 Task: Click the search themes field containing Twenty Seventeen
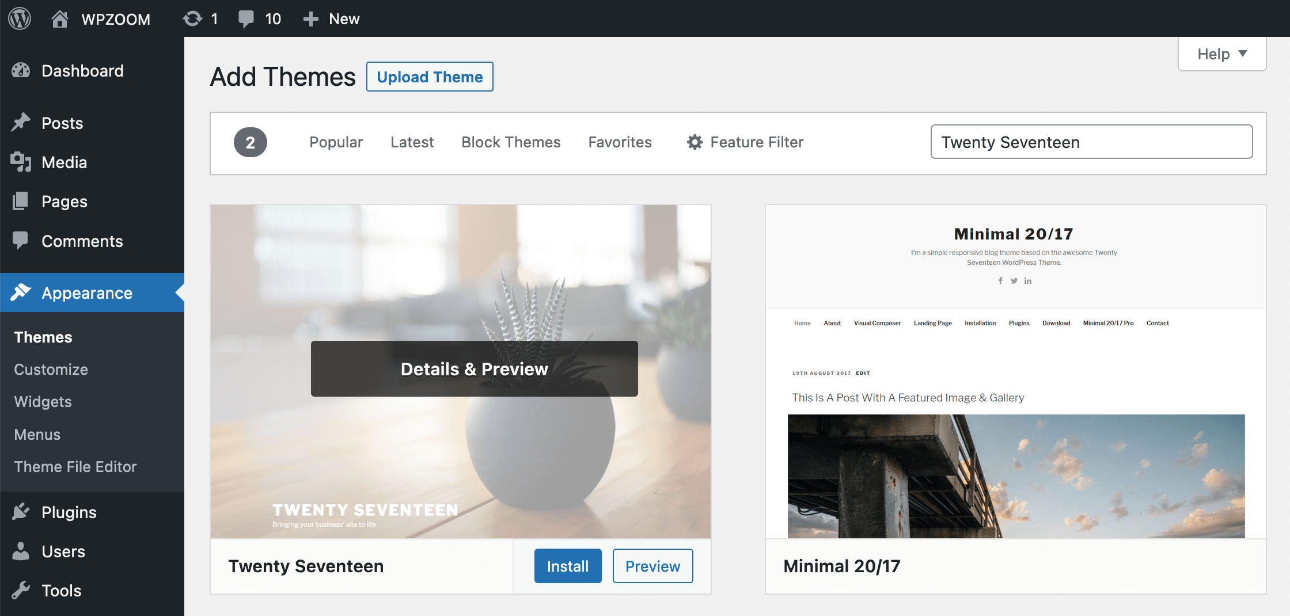(x=1091, y=142)
